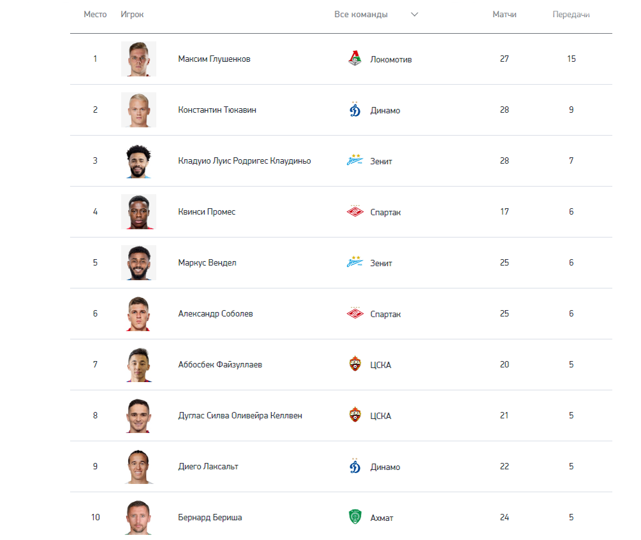Click the CSKA logo beside Аббосбек Файзуллаев

[x=355, y=364]
